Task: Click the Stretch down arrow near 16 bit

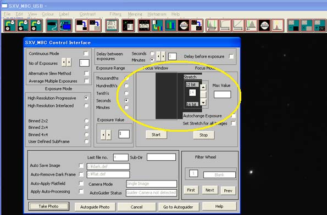Action: (203, 102)
